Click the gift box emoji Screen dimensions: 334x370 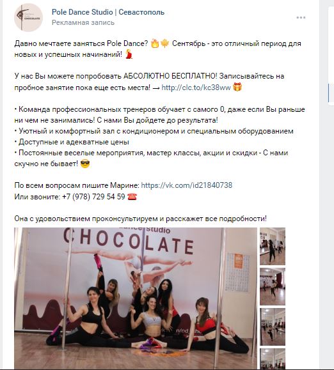(237, 87)
